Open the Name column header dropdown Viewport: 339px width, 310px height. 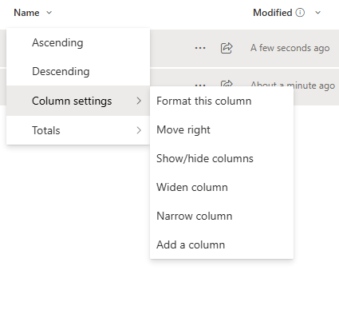[x=49, y=13]
